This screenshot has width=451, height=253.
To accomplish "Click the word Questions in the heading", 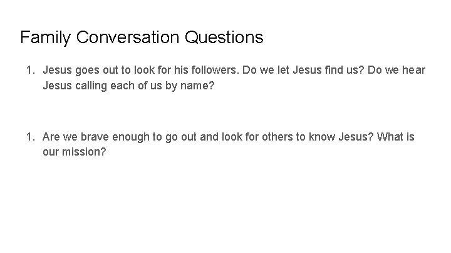I will coord(224,37).
